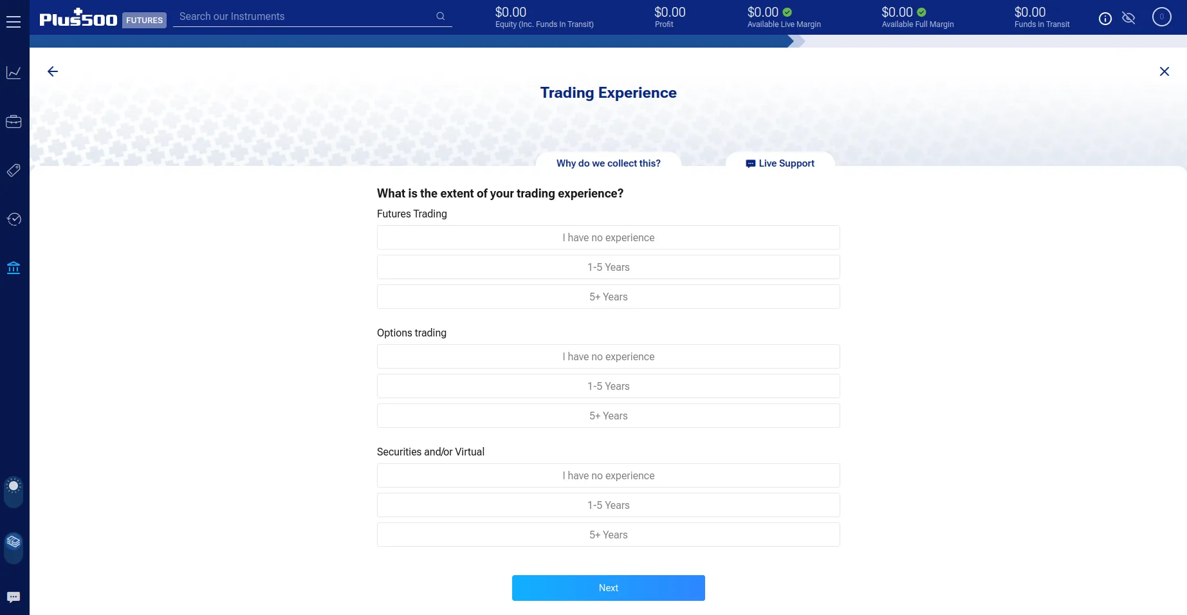Click the Available Live Margin amount

coord(763,12)
